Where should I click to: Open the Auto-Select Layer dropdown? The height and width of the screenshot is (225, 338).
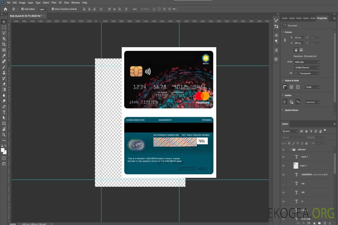point(43,9)
